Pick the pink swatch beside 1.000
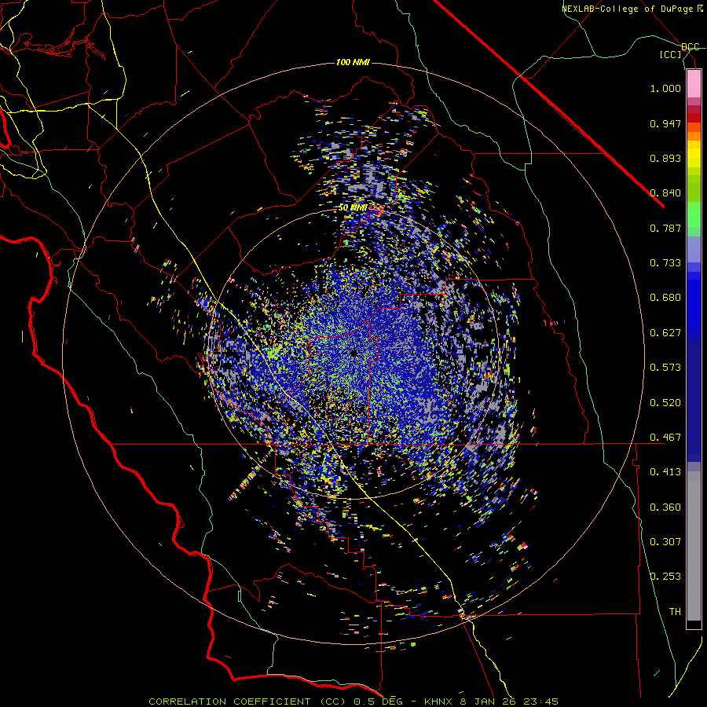The height and width of the screenshot is (707, 707). click(694, 84)
